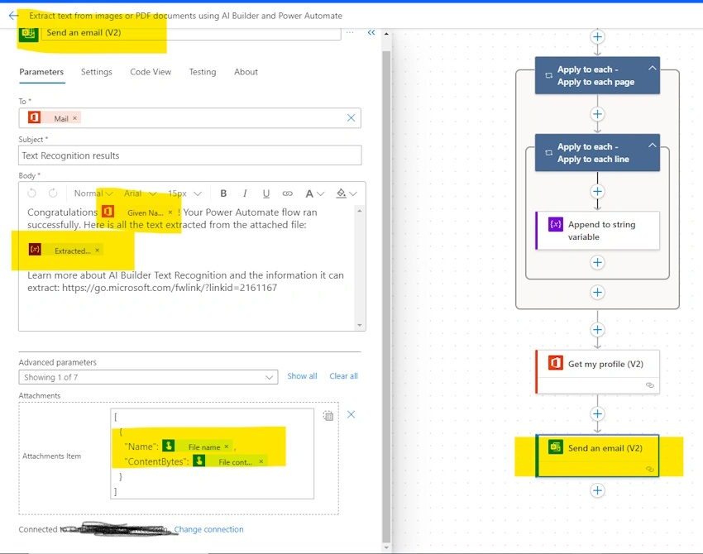Click inside the action name field 'Send an email (V2)'
Screen dimensions: 703x554
pos(191,32)
